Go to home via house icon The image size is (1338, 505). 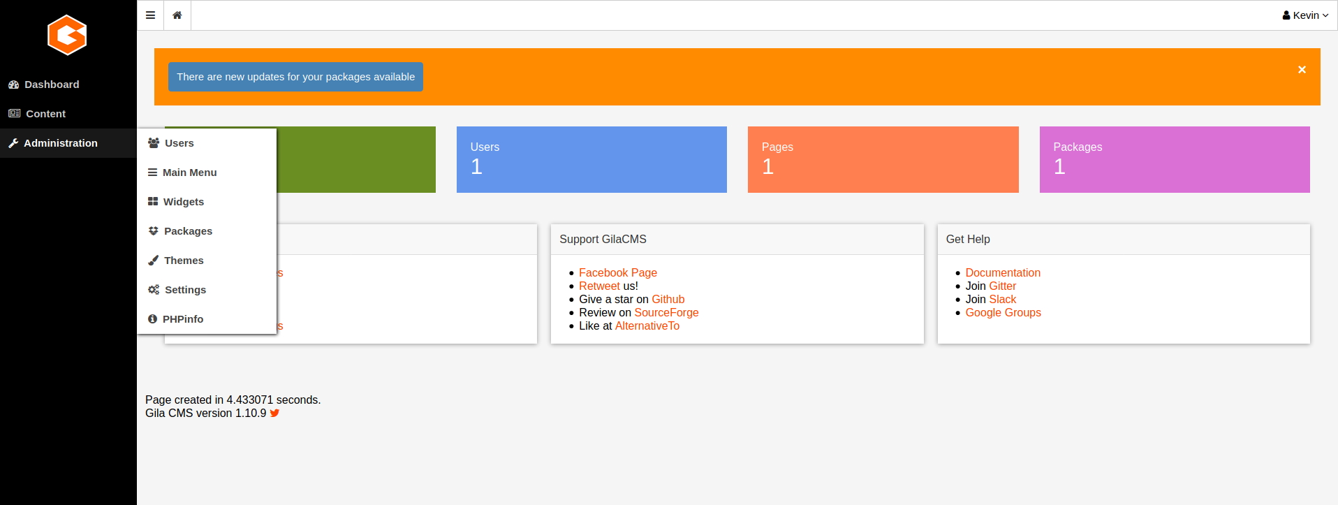[177, 15]
